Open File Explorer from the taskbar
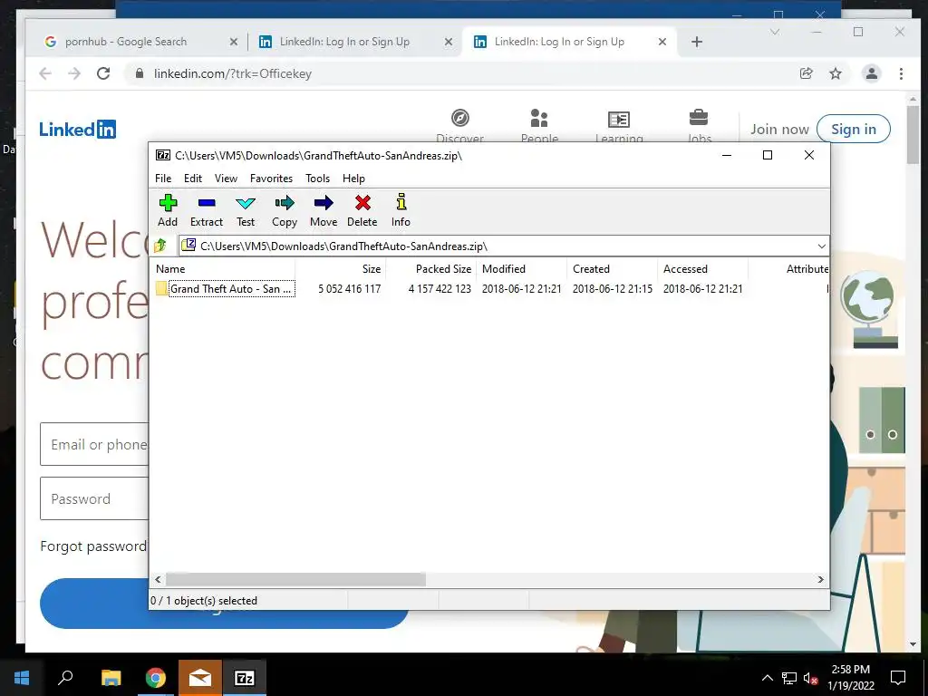This screenshot has width=928, height=696. click(x=111, y=678)
